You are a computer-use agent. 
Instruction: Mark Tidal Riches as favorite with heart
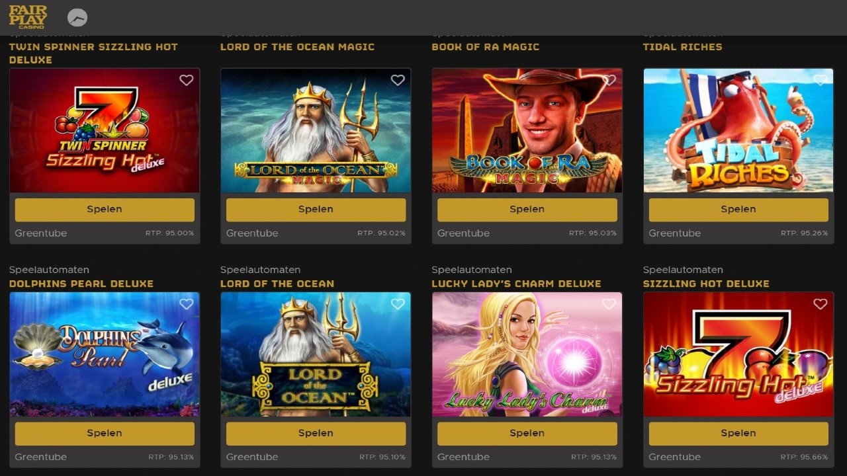pyautogui.click(x=821, y=80)
